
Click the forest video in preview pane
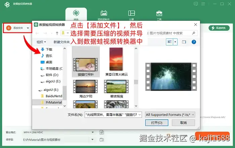click(171, 77)
